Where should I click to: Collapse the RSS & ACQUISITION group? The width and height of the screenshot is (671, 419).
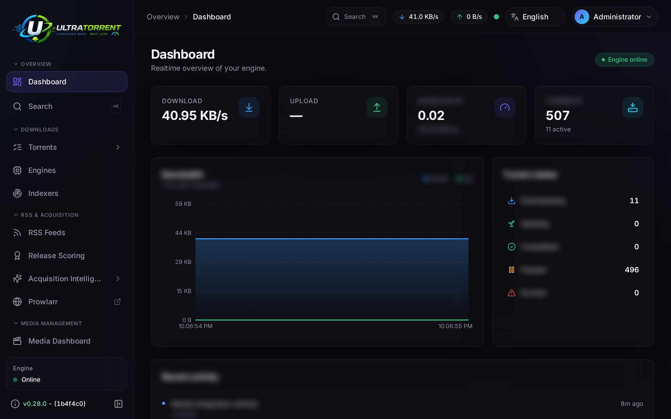tap(46, 215)
